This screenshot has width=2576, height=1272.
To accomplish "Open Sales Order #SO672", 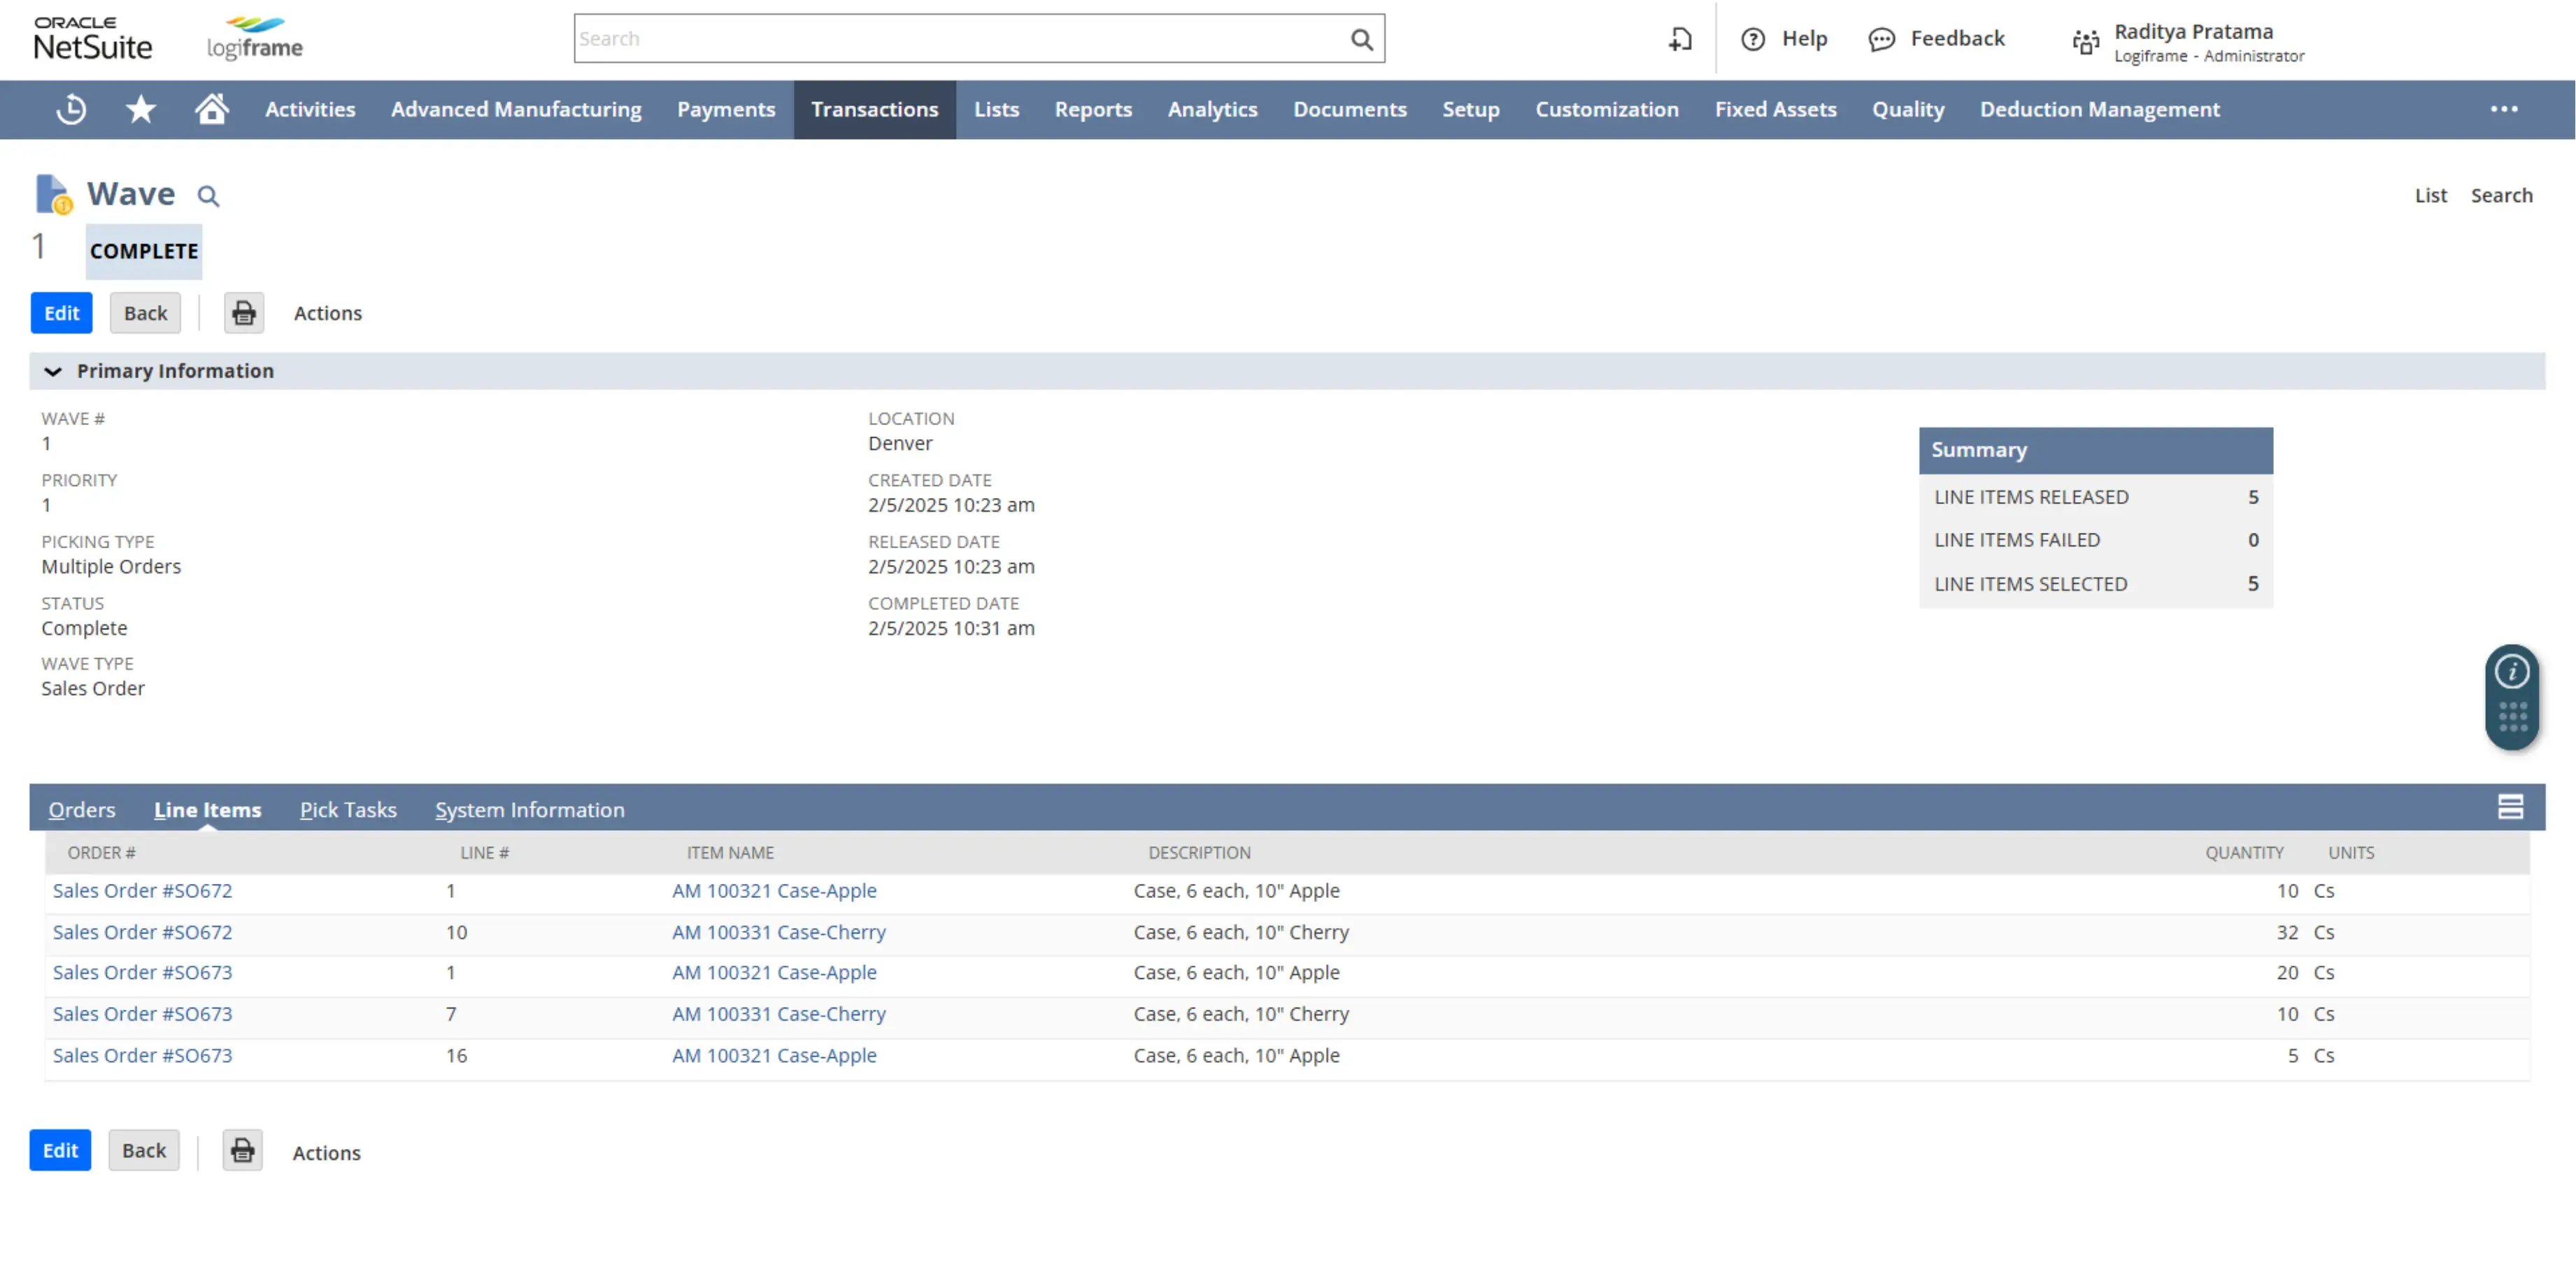I will point(142,890).
